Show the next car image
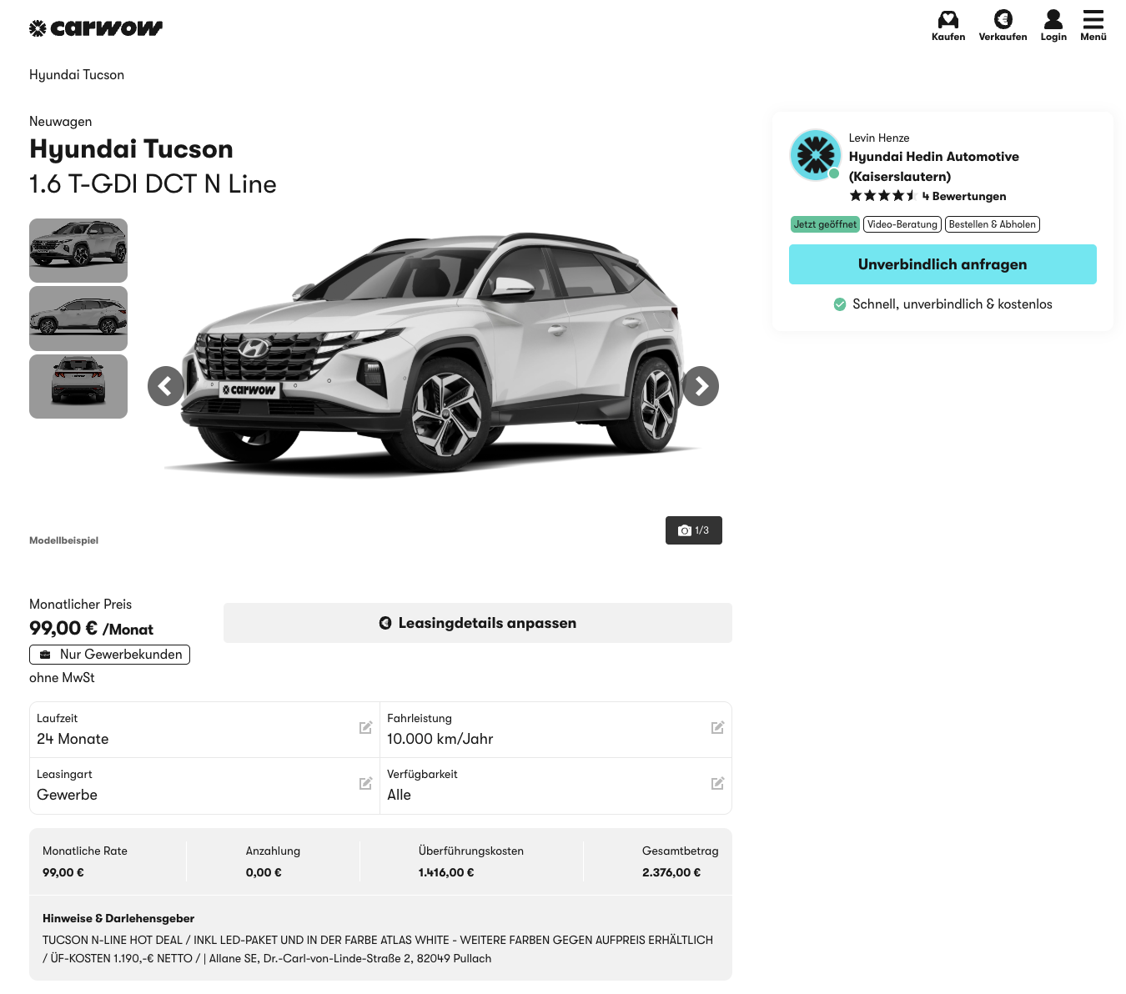The width and height of the screenshot is (1126, 994). pos(701,386)
